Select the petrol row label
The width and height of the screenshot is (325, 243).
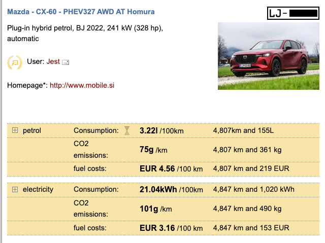click(32, 130)
